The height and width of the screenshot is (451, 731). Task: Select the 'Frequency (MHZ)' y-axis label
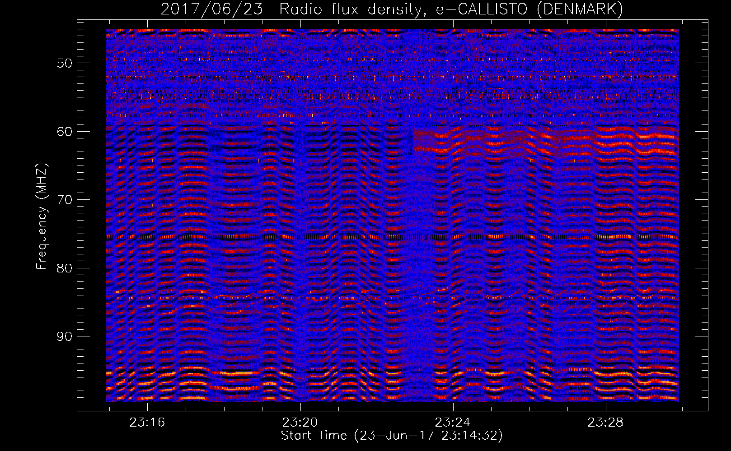pyautogui.click(x=42, y=216)
